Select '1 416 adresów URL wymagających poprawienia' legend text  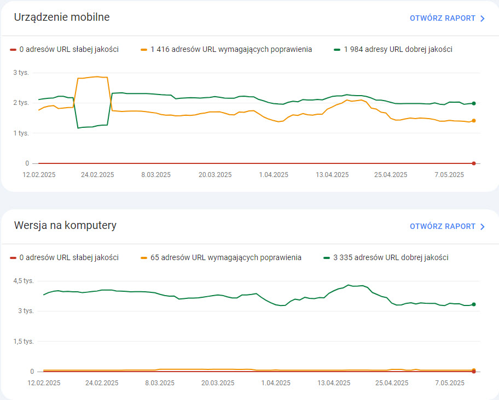point(231,49)
